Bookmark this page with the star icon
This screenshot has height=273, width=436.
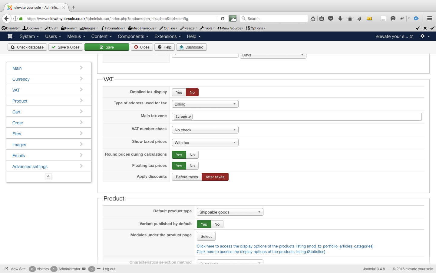coord(313,19)
